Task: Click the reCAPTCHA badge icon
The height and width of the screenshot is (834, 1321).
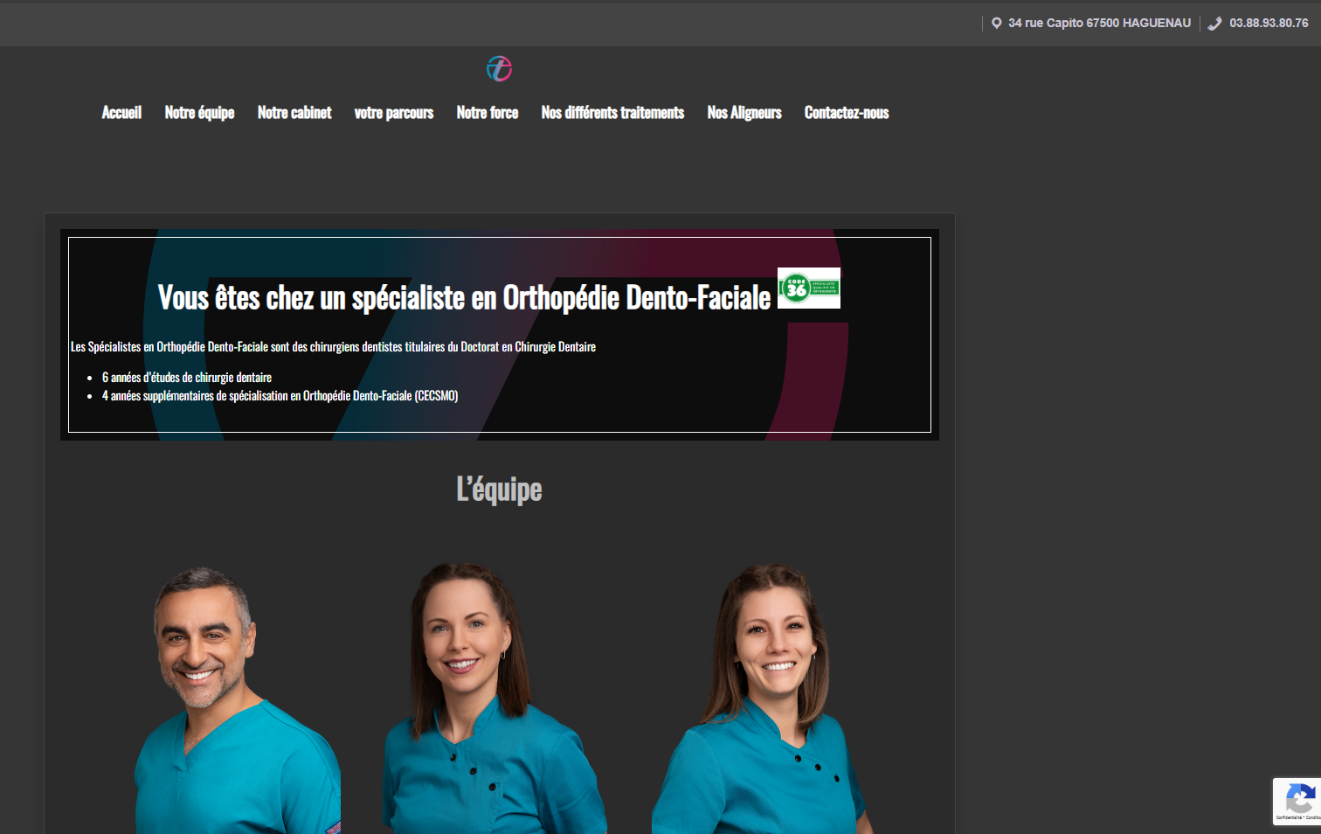Action: 1298,800
